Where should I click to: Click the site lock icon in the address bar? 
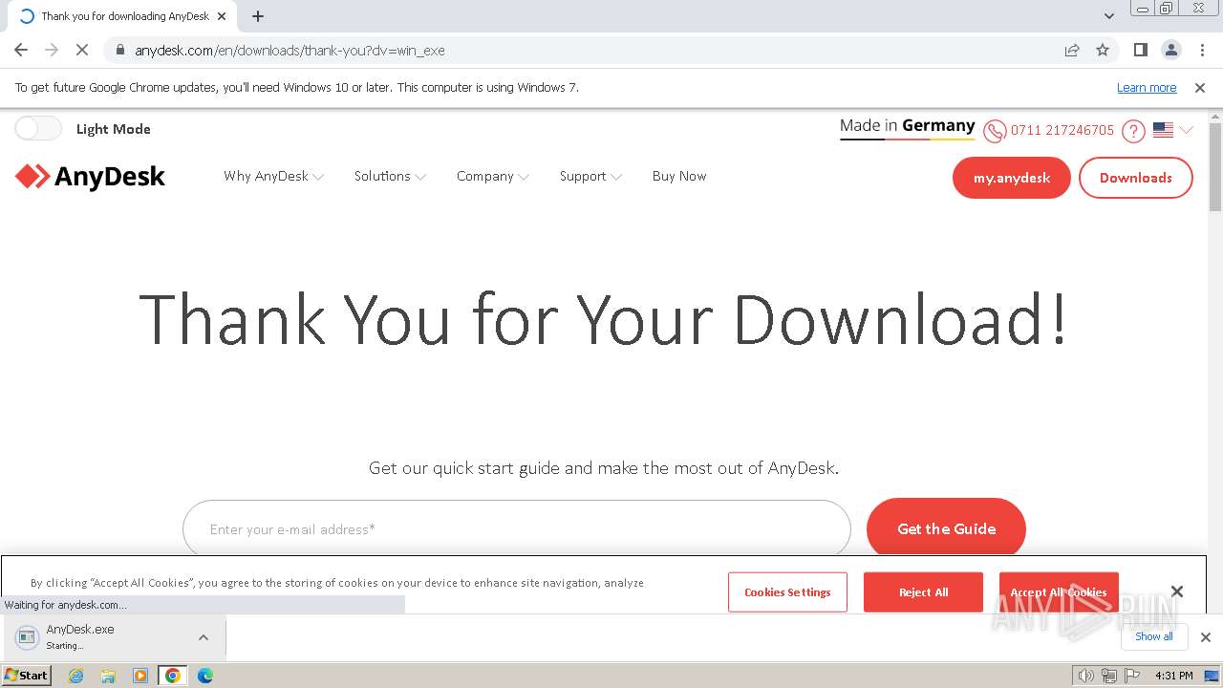click(x=120, y=50)
